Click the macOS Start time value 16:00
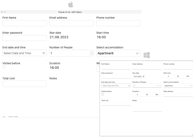Image resolution: width=193 pixels, height=137 pixels. tap(101, 37)
